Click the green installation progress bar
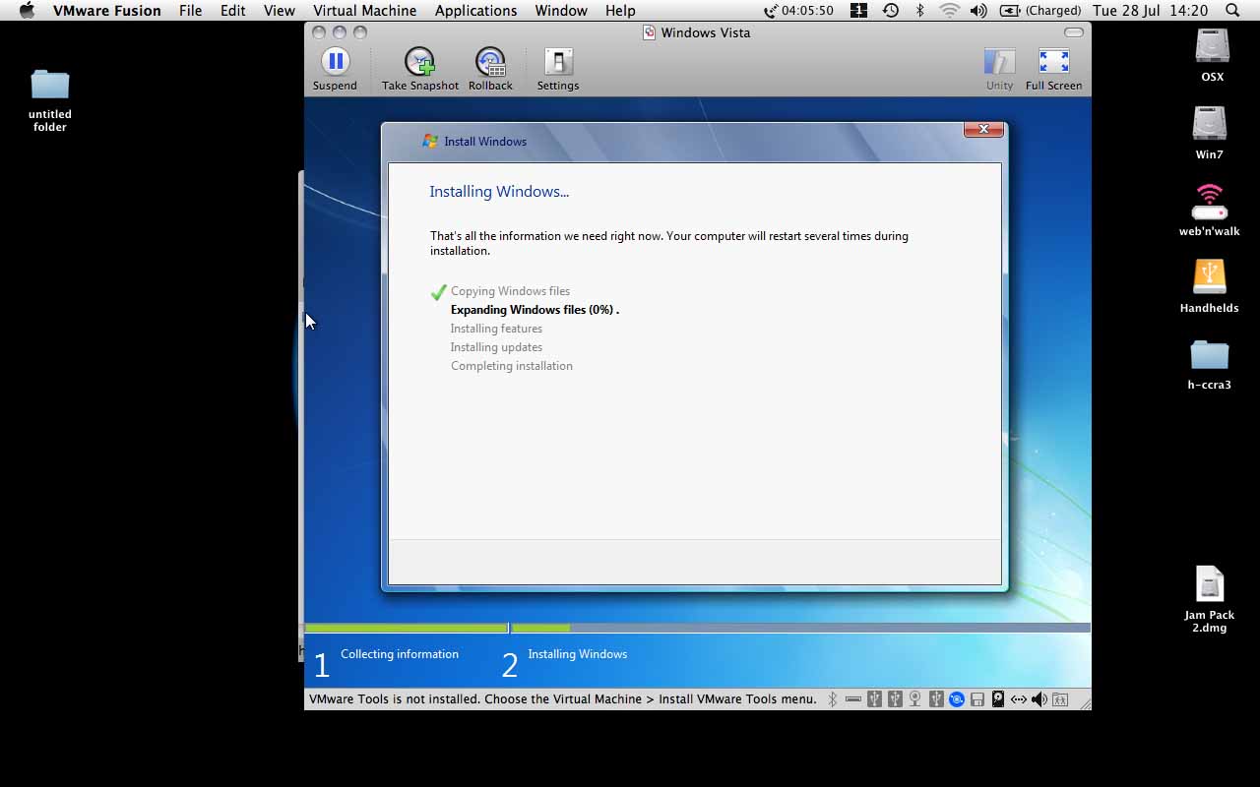1260x787 pixels. tap(406, 628)
